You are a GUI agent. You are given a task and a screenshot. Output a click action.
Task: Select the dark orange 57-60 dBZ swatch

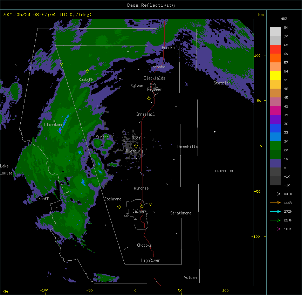coord(275,58)
